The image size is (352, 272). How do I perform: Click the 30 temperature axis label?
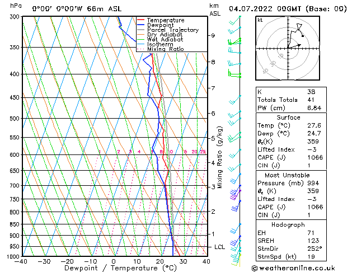183,261
